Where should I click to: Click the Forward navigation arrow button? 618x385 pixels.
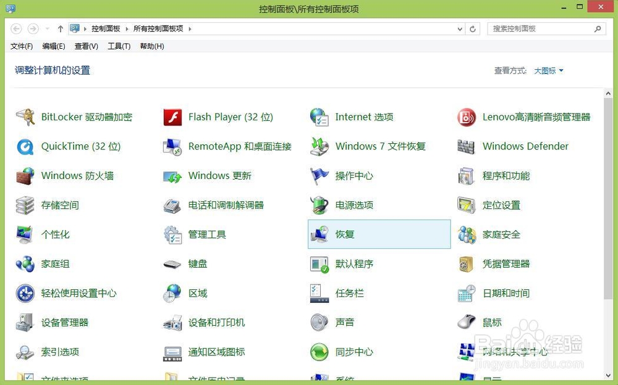click(33, 29)
